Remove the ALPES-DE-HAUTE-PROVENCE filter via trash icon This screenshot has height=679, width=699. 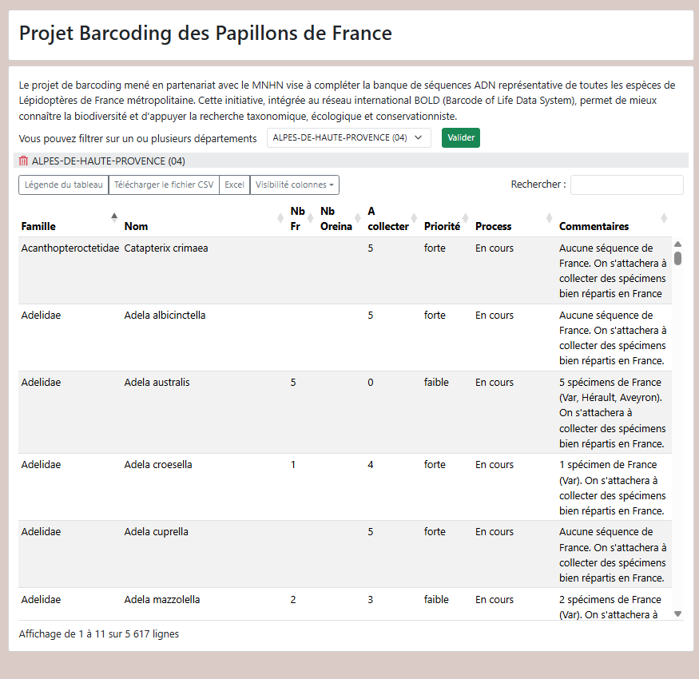(23, 161)
